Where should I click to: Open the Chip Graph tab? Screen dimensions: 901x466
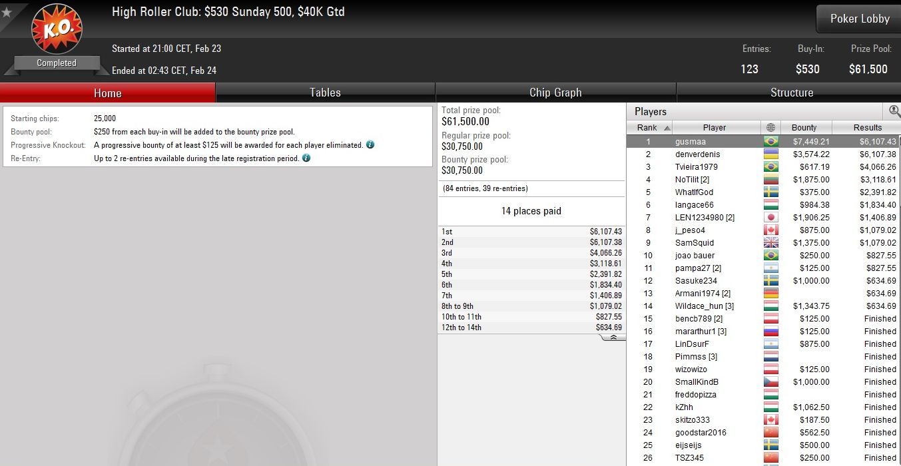(555, 93)
